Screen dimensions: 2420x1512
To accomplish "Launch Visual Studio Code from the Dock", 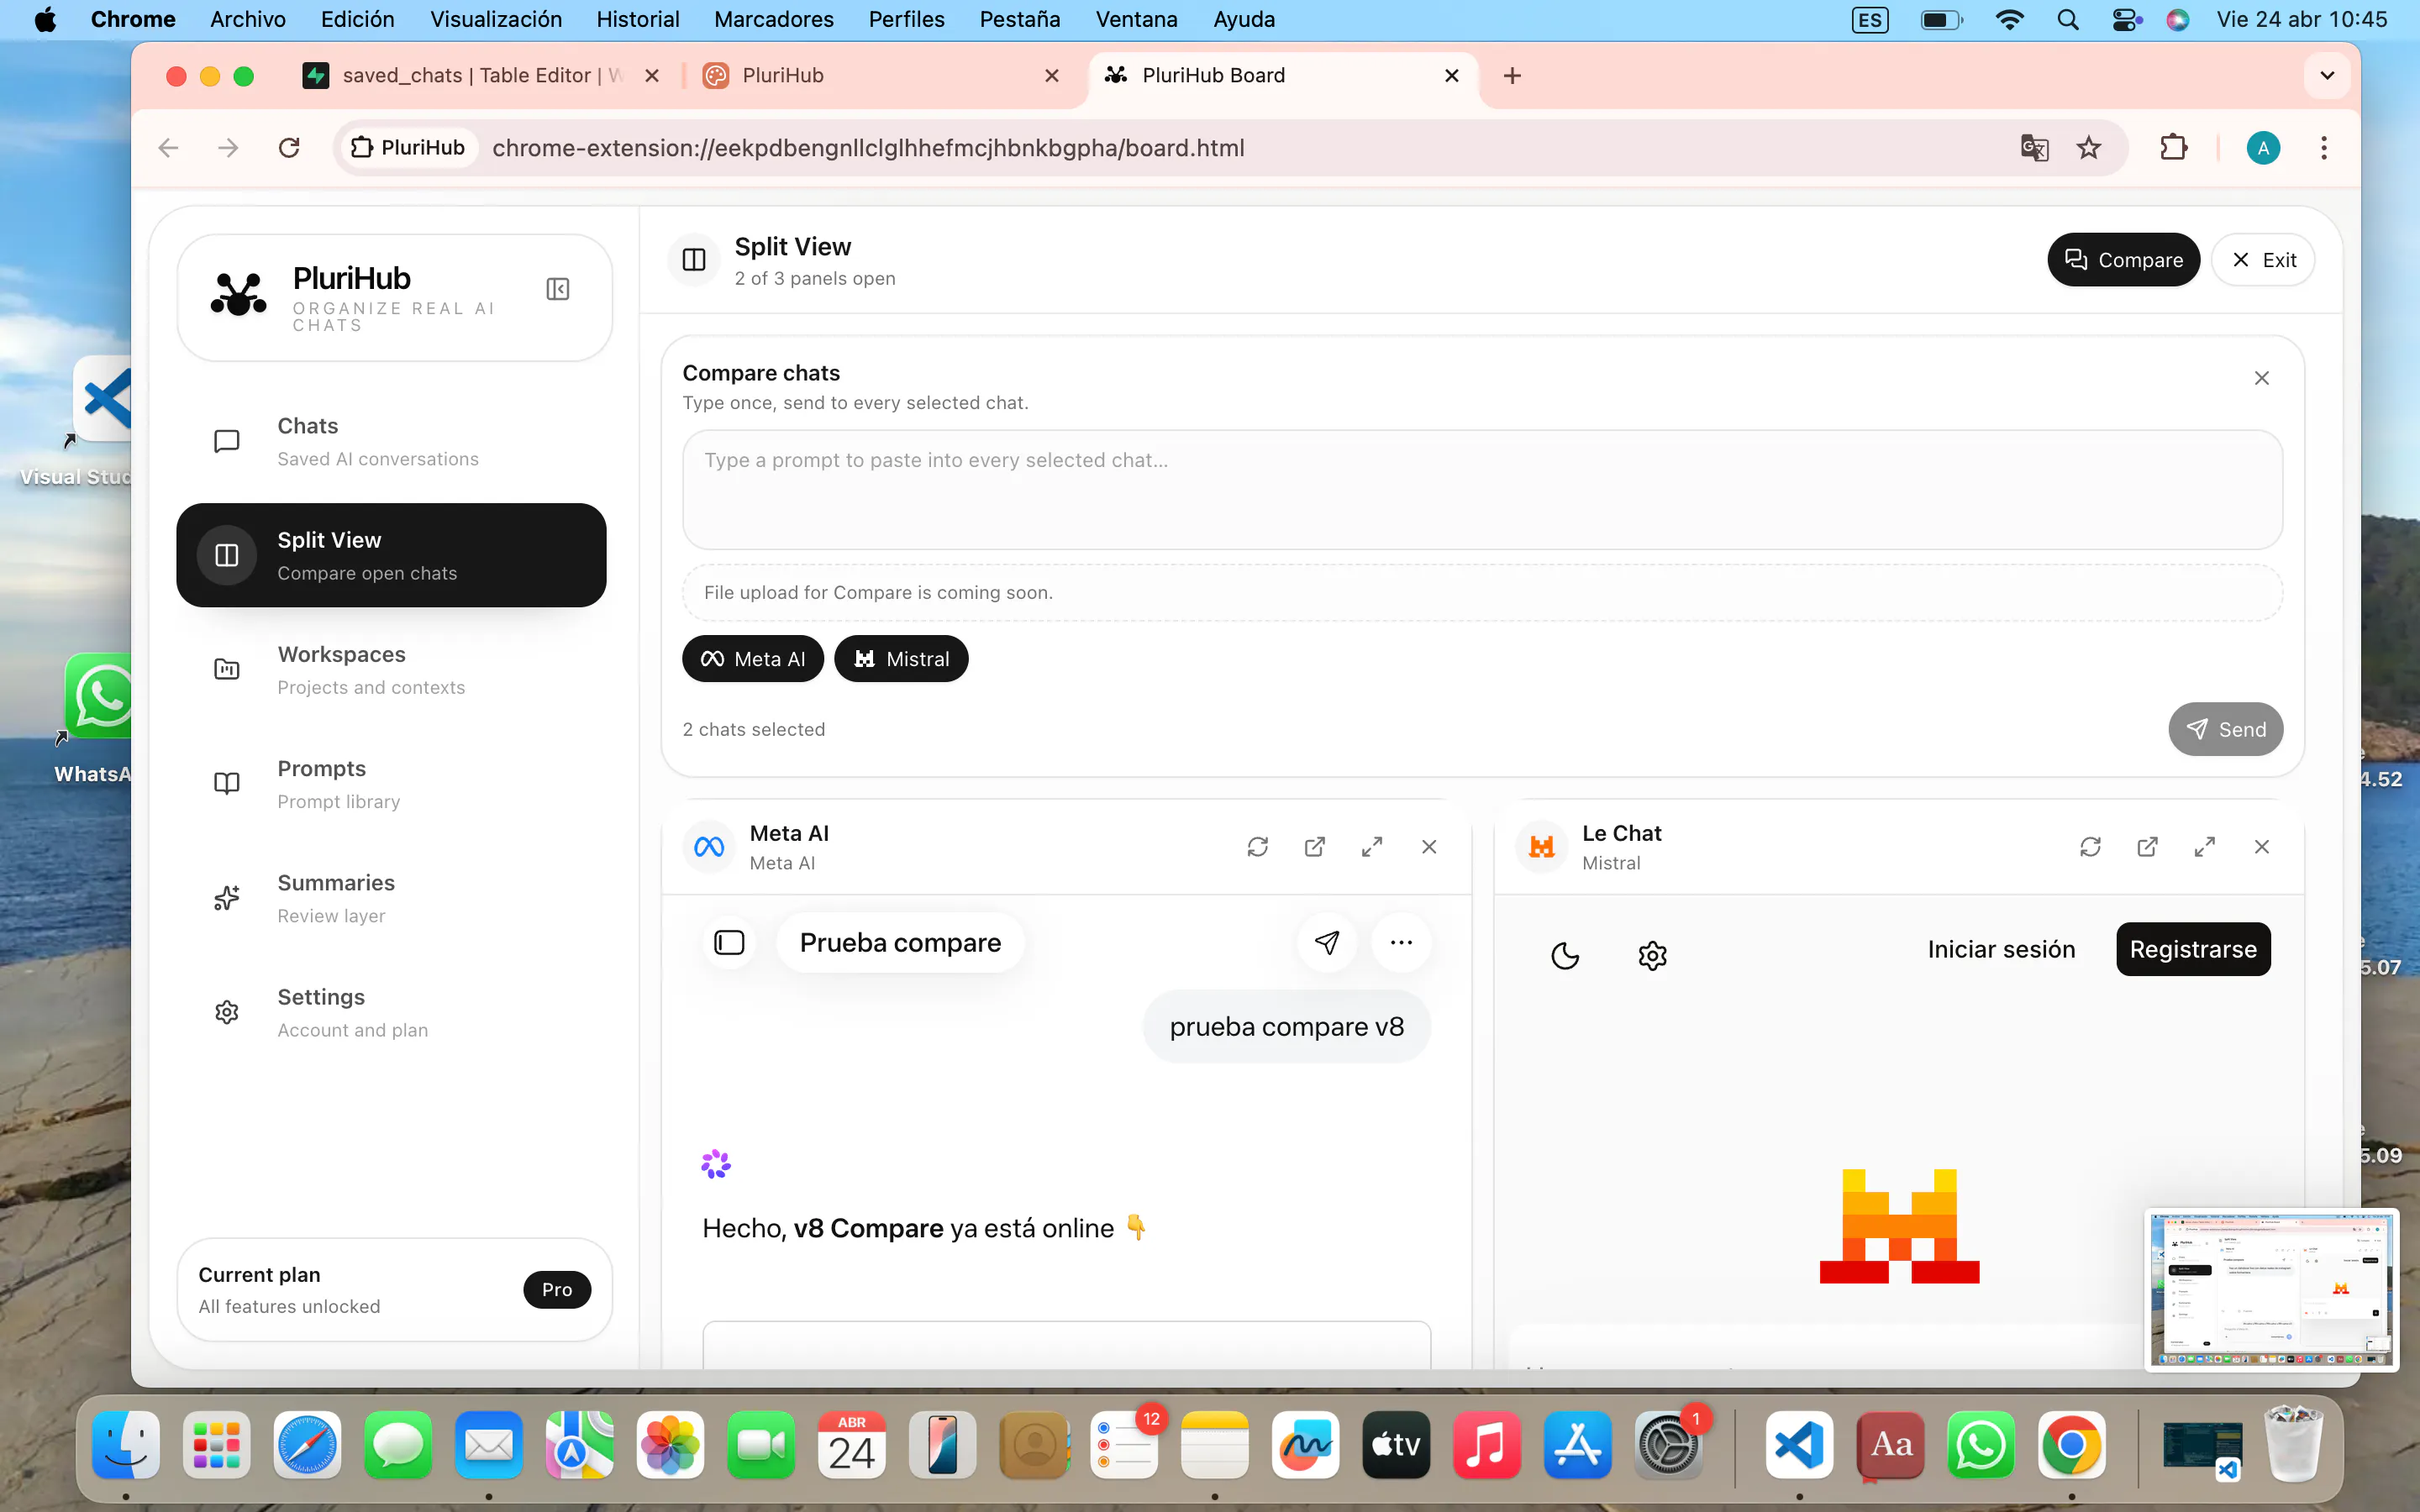I will [x=1799, y=1445].
